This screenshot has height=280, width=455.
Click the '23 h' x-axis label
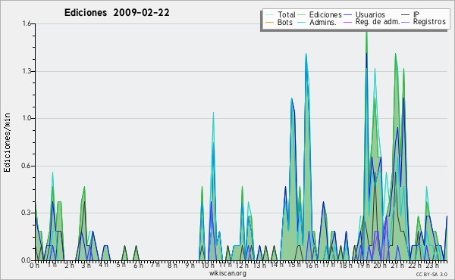point(431,265)
